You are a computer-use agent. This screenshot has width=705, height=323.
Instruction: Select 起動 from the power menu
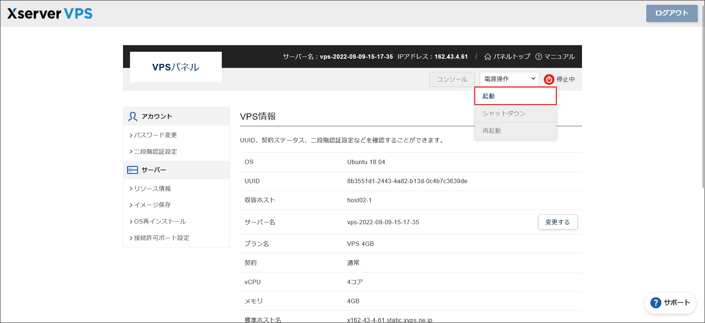[x=515, y=96]
